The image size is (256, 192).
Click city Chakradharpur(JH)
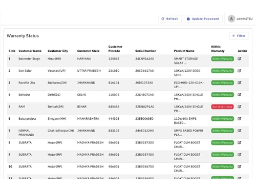pyautogui.click(x=61, y=131)
